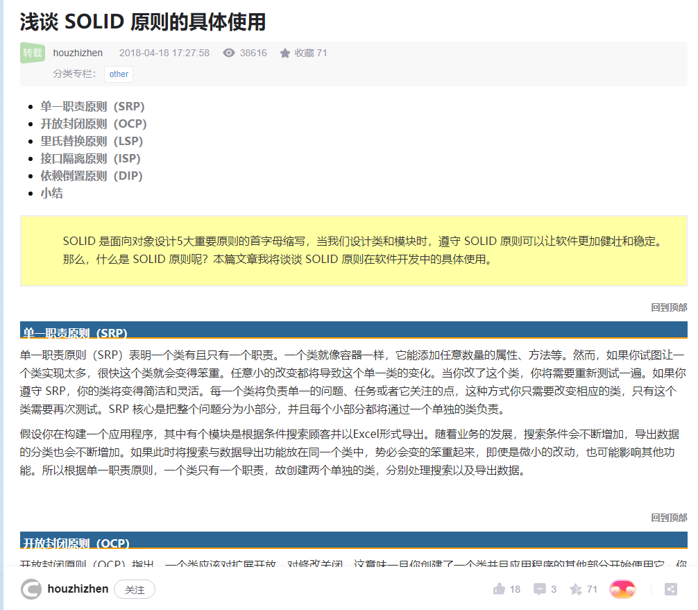Click the thumbs-up like icon

coord(499,589)
